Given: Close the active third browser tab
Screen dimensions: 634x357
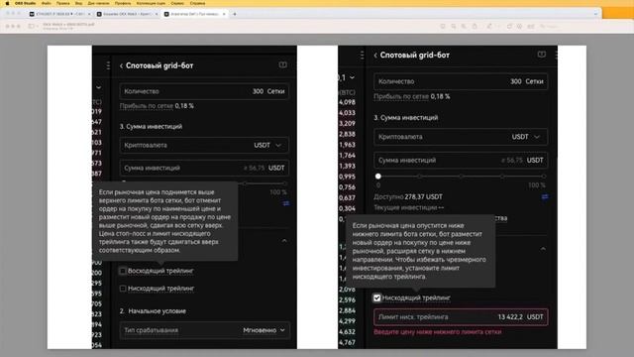Looking at the screenshot, I should coord(224,14).
